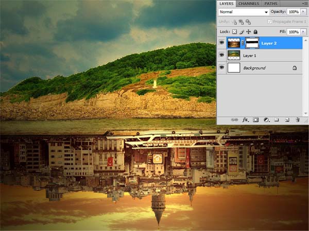The height and width of the screenshot is (231, 309).
Task: Hide Layer 1 using its eye icon
Action: coord(221,55)
